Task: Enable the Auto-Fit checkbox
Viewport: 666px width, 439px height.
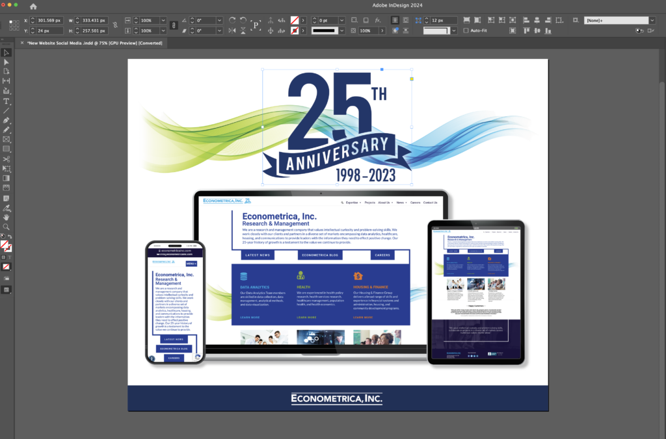Action: tap(466, 31)
